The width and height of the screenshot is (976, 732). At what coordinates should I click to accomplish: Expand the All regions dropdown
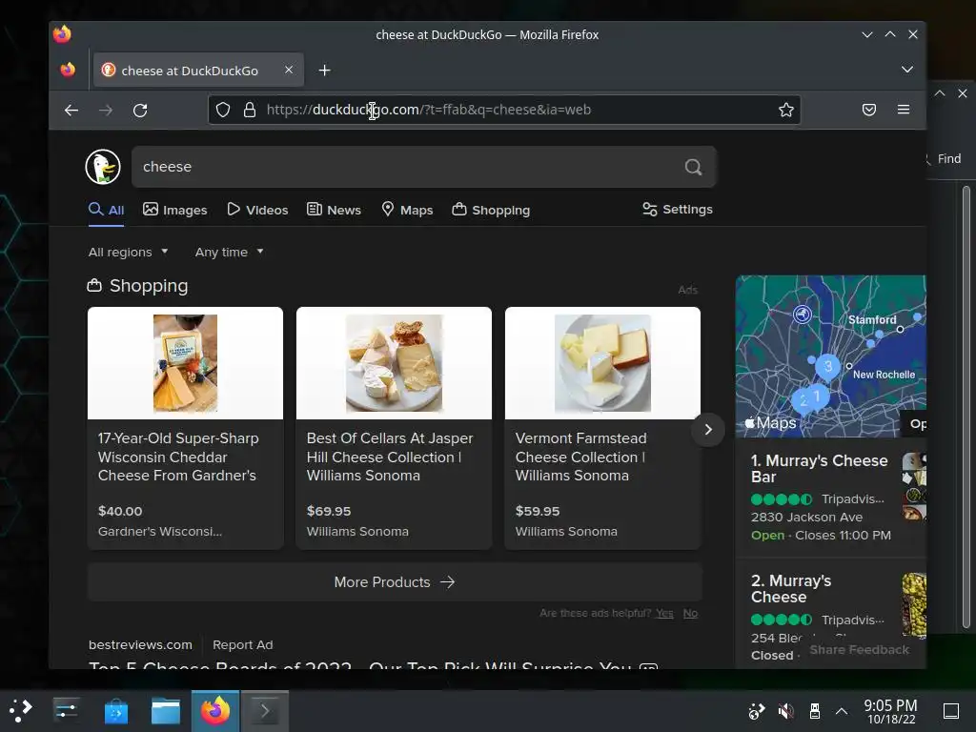tap(129, 252)
